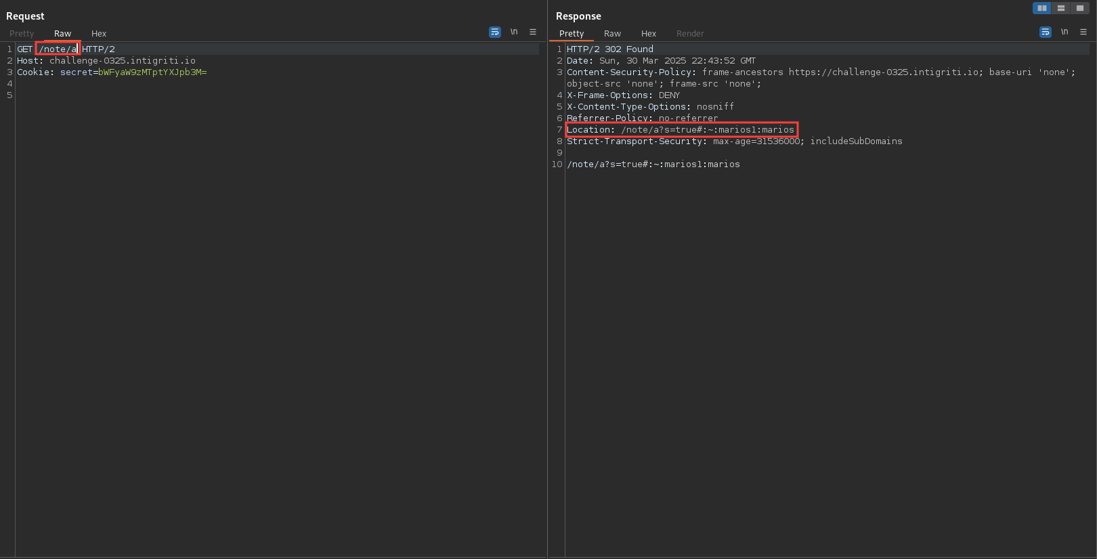The height and width of the screenshot is (559, 1097).
Task: Show non-printable characters in the Request panel
Action: click(514, 32)
